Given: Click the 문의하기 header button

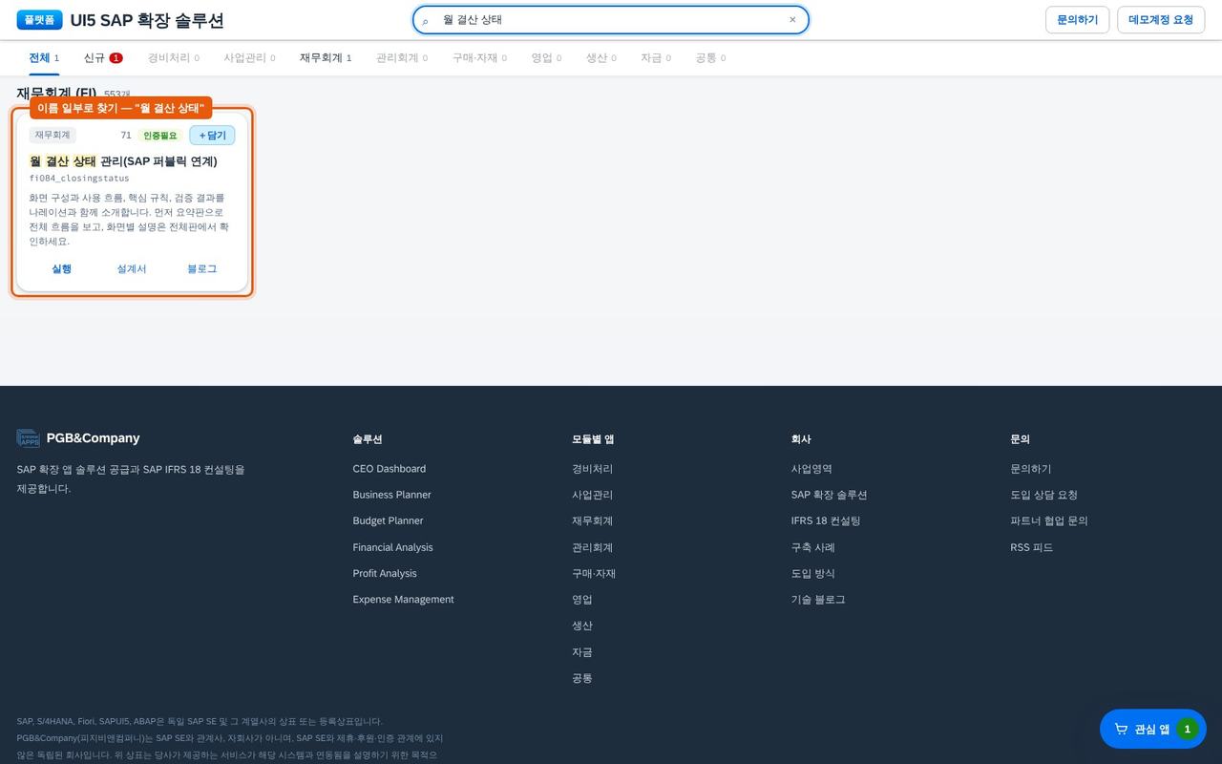Looking at the screenshot, I should (x=1078, y=20).
